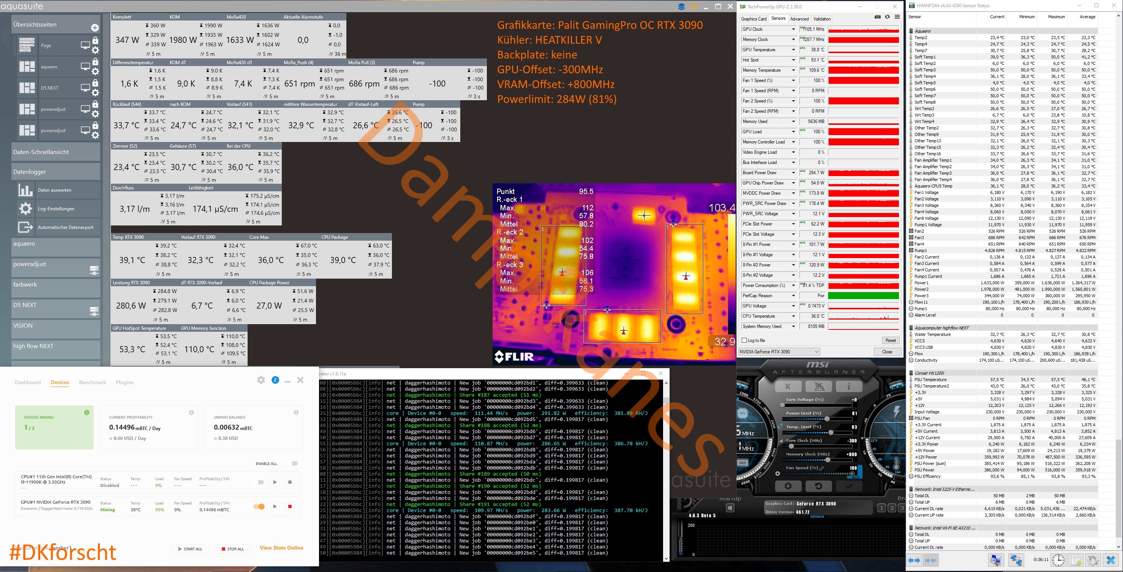Refresh GPU-Z sensors
Image resolution: width=1123 pixels, height=572 pixels.
887,17
